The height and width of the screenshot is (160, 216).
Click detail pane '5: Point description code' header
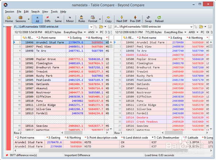coord(102,138)
